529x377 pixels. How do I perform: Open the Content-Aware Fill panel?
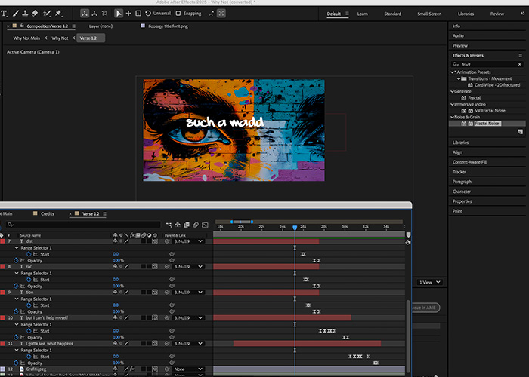click(469, 162)
